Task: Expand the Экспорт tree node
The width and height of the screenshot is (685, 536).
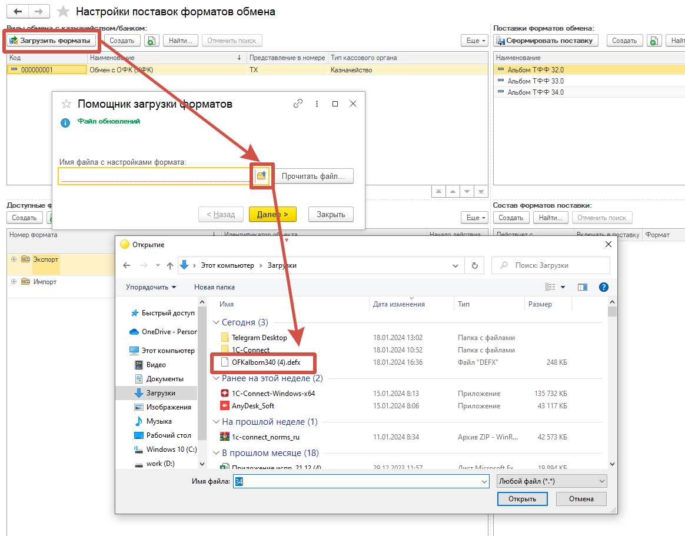Action: pyautogui.click(x=14, y=259)
